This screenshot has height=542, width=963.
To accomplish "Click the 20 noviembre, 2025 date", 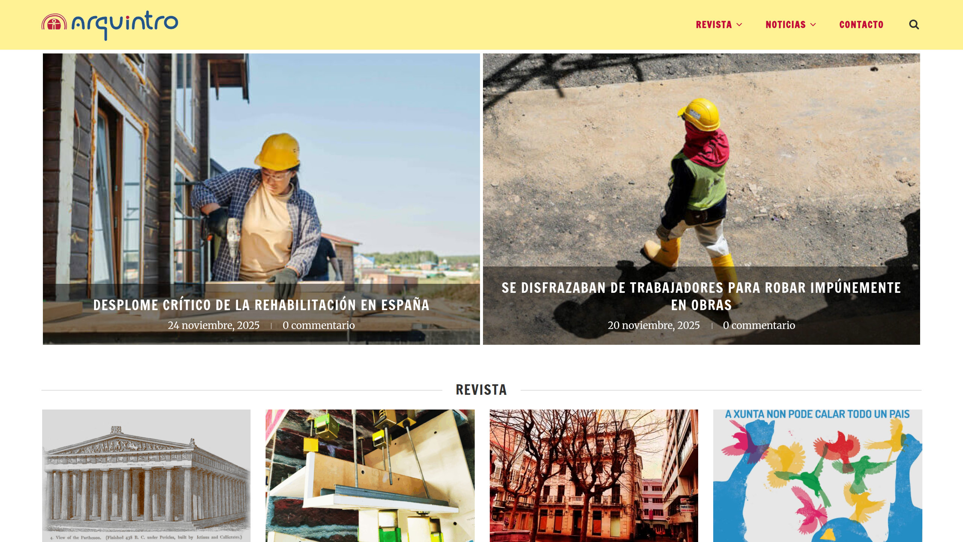I will [x=654, y=325].
